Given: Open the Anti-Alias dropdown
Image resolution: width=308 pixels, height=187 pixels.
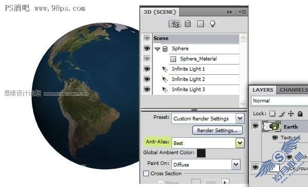Looking at the screenshot, I should coord(240,143).
